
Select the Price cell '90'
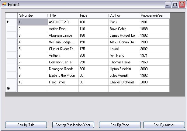pos(93,82)
